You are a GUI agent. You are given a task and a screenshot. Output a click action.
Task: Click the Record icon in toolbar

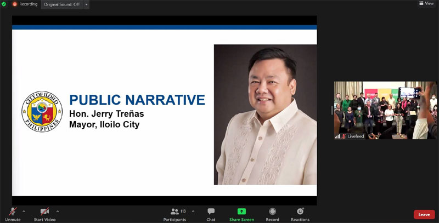[272, 211]
